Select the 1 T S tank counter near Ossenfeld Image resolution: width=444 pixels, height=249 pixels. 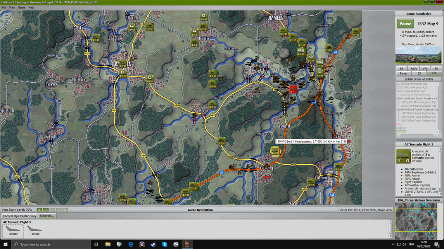(149, 27)
